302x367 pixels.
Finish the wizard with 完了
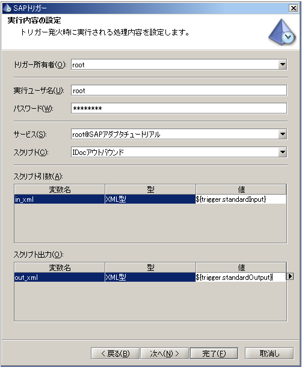click(214, 353)
